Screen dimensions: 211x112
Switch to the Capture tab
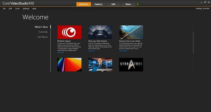[98, 4]
